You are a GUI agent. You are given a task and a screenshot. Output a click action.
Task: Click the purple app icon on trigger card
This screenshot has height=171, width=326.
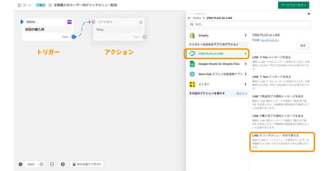tap(69, 22)
